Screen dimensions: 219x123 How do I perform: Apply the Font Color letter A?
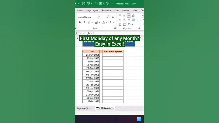111,22
